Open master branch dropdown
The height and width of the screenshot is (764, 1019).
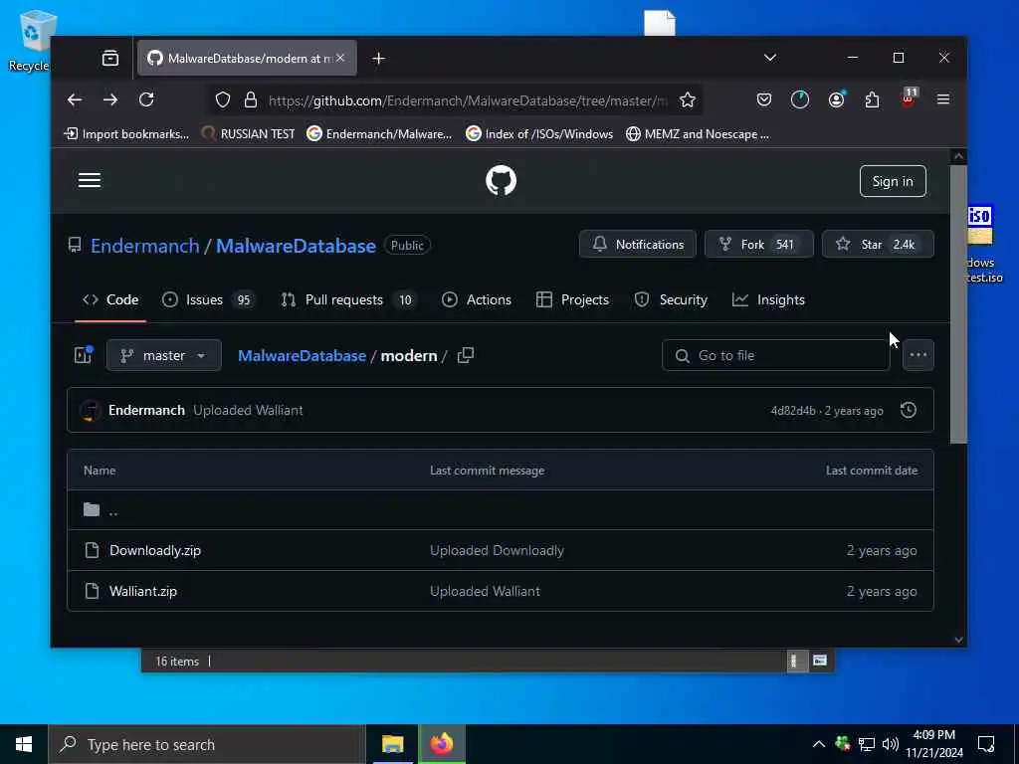coord(164,355)
